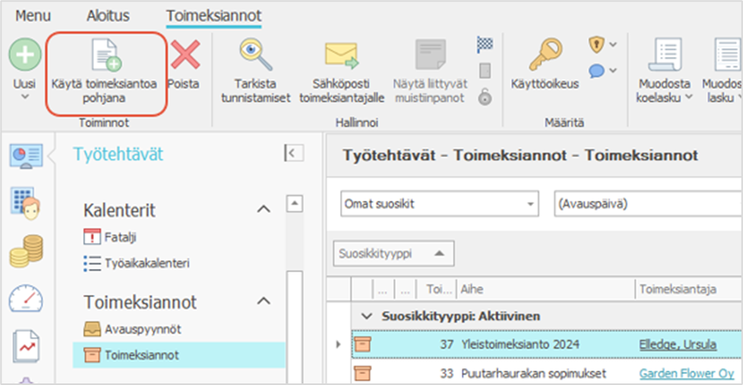Collapse the Suosikkityyppi: Aktiivinen group
The image size is (743, 385).
366,316
